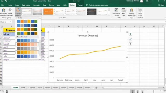
Task: Open the Review tab
Action: coord(51,5)
